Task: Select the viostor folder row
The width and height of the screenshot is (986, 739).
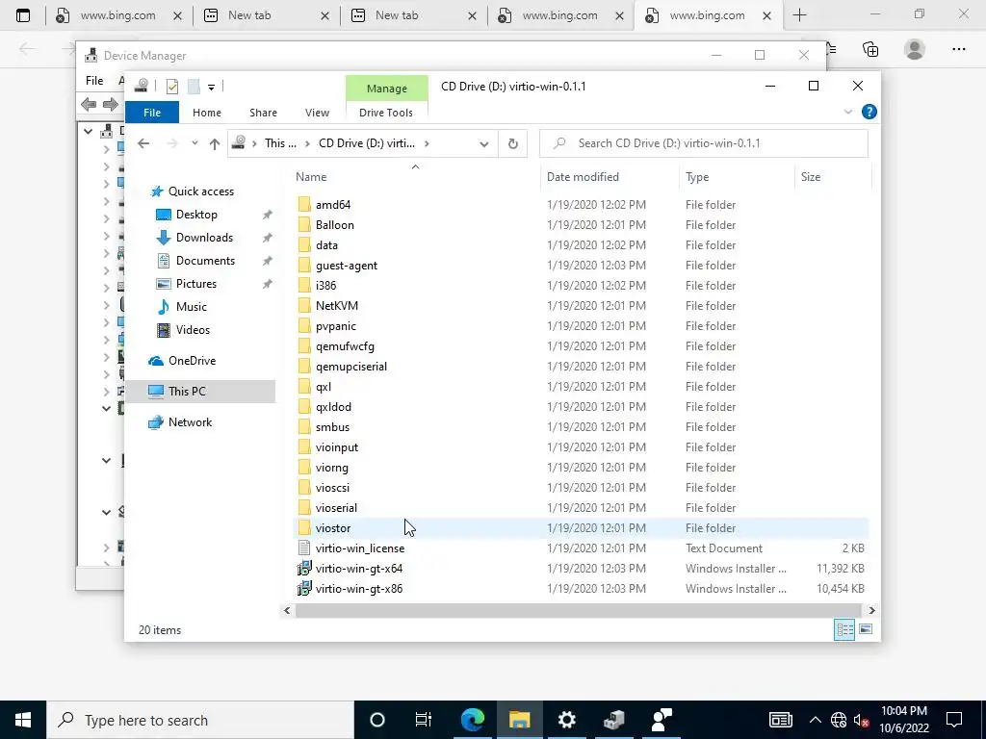Action: (580, 528)
